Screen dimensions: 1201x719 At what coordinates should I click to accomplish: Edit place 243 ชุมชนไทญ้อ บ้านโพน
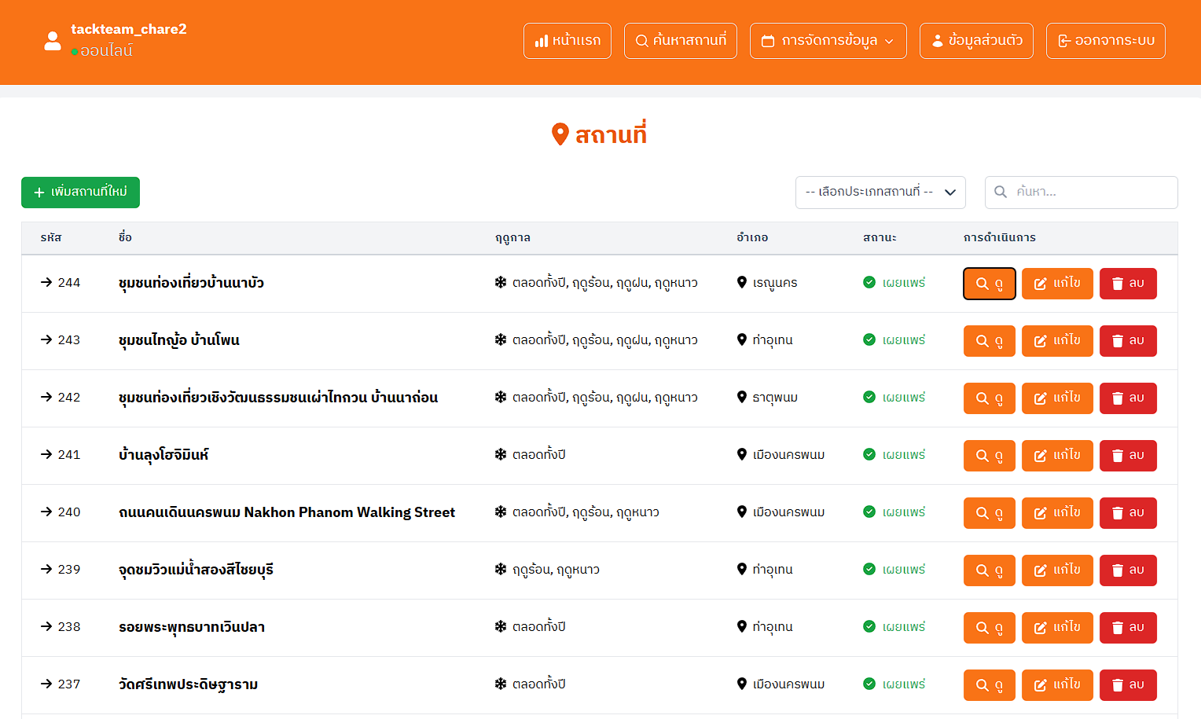[x=1056, y=341]
